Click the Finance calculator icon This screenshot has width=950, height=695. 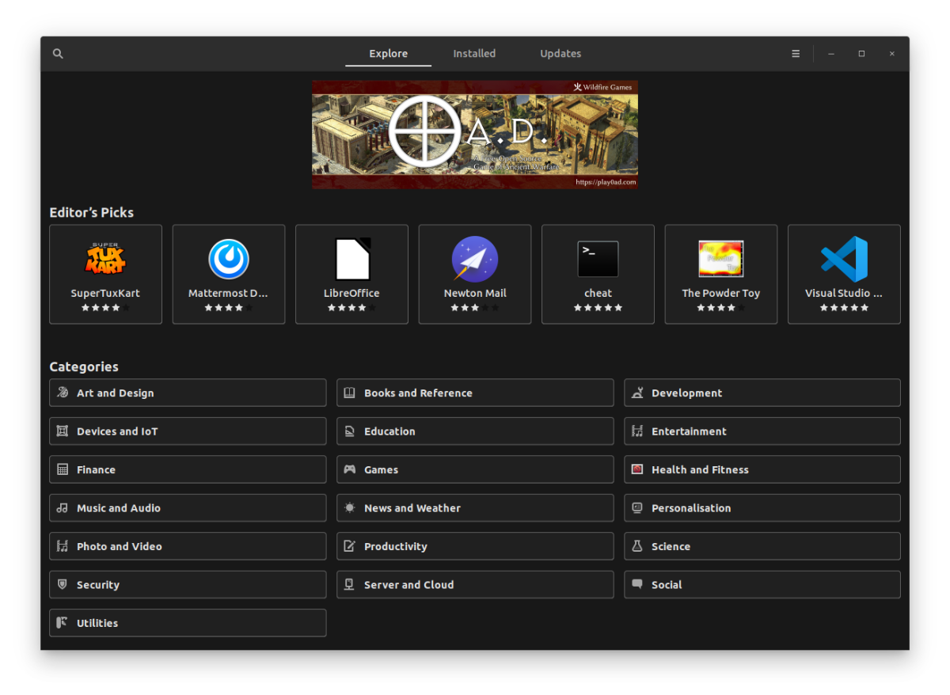[63, 469]
